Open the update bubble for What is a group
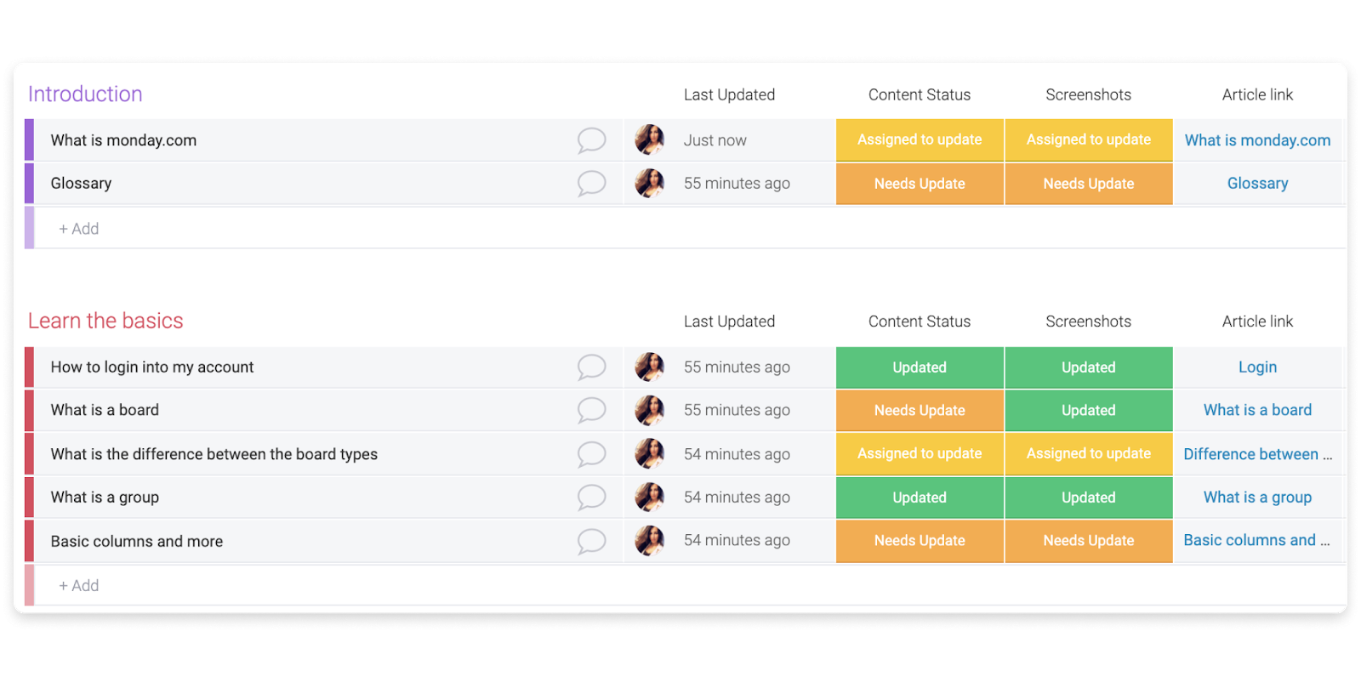 click(x=593, y=497)
